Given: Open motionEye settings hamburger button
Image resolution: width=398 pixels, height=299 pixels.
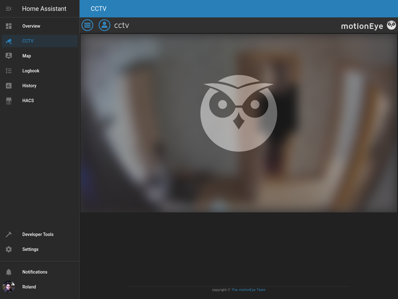Looking at the screenshot, I should tap(87, 25).
